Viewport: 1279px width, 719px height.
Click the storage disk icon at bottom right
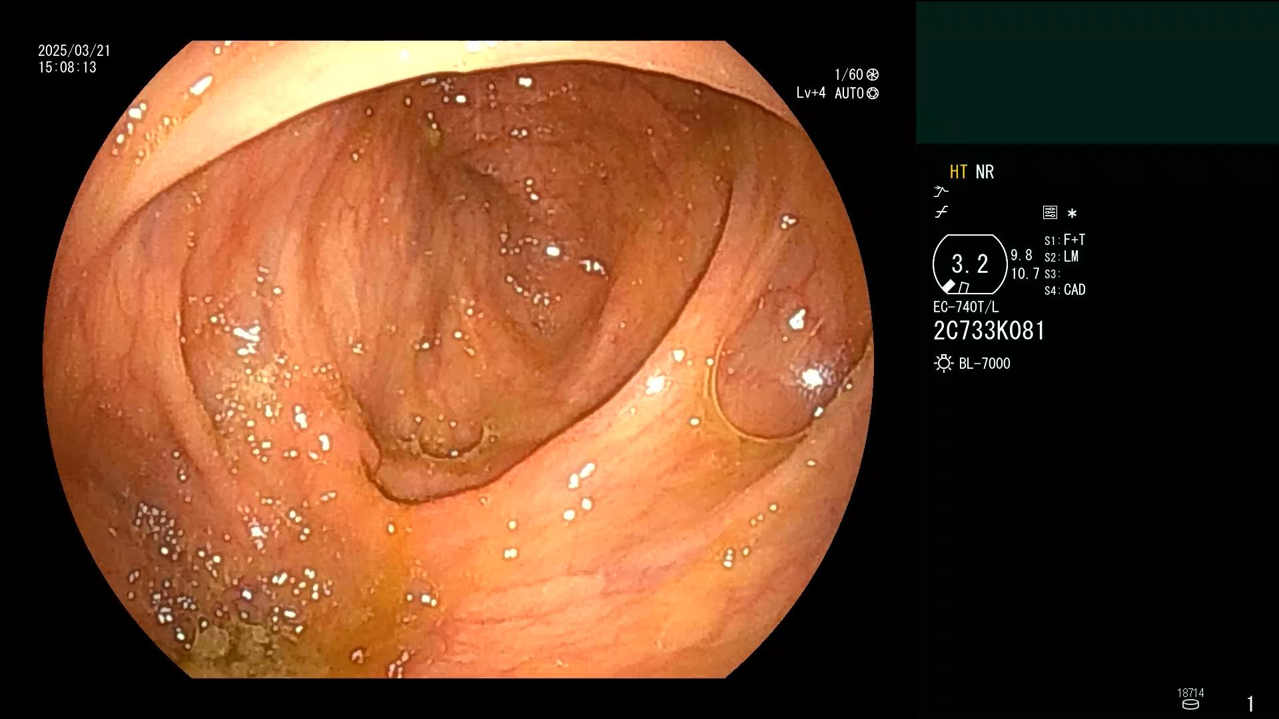pyautogui.click(x=1190, y=704)
